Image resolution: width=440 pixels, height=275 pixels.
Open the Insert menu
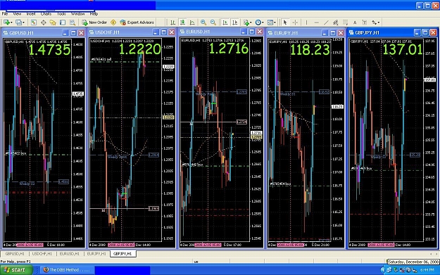point(31,14)
